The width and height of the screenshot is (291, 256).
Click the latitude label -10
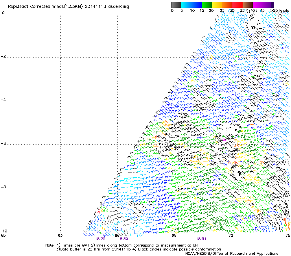[x=4, y=231]
